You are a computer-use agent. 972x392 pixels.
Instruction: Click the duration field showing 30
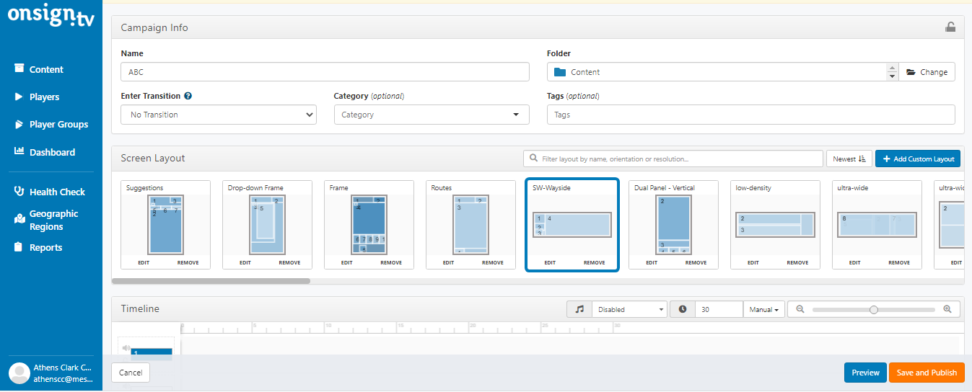[719, 309]
